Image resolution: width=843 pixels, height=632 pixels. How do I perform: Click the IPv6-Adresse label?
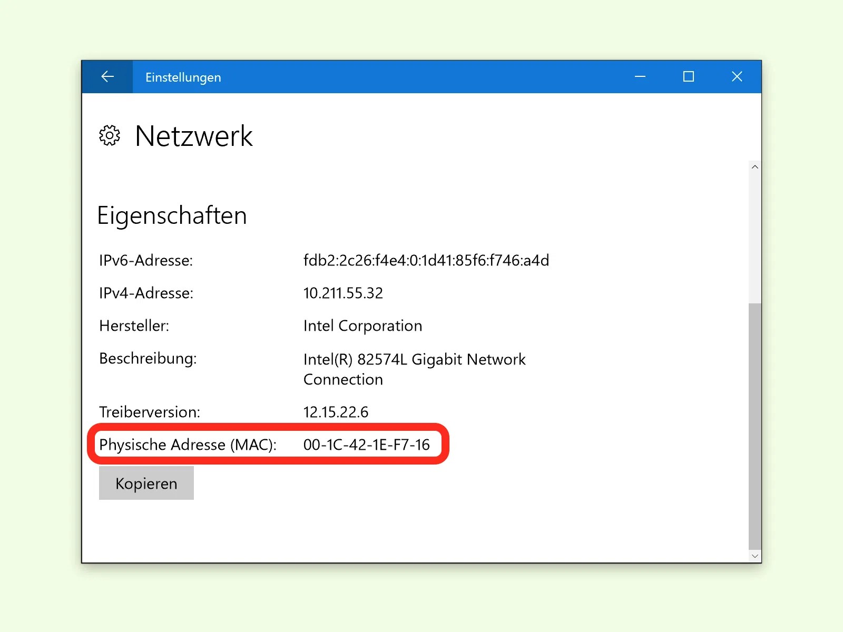[146, 260]
